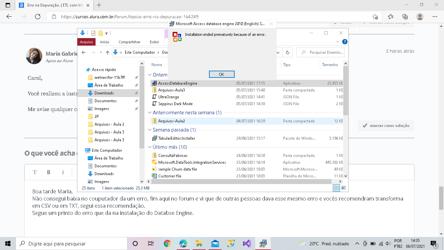This screenshot has width=444, height=250.
Task: Collapse the Último mês group
Action: point(150,147)
